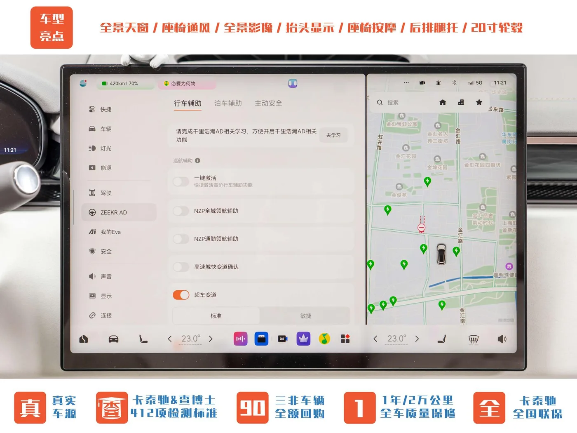This screenshot has height=433, width=577.
Task: Switch to the 主动安全 tab
Action: [268, 103]
